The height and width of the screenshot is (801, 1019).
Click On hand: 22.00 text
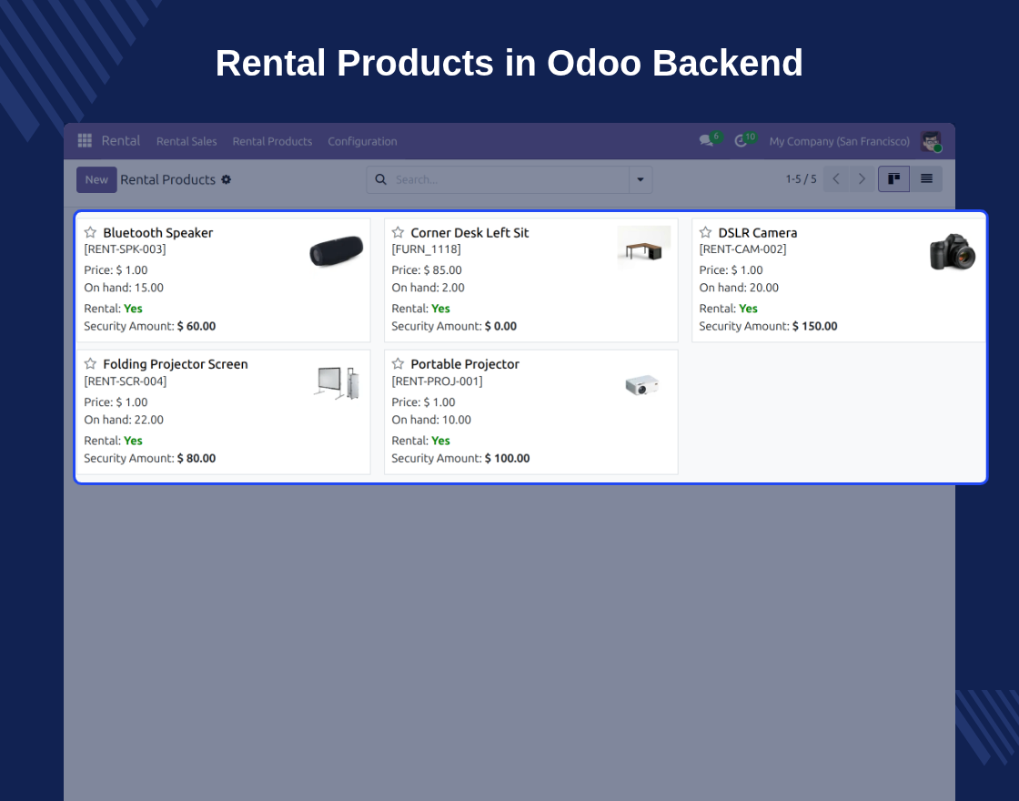[124, 420]
